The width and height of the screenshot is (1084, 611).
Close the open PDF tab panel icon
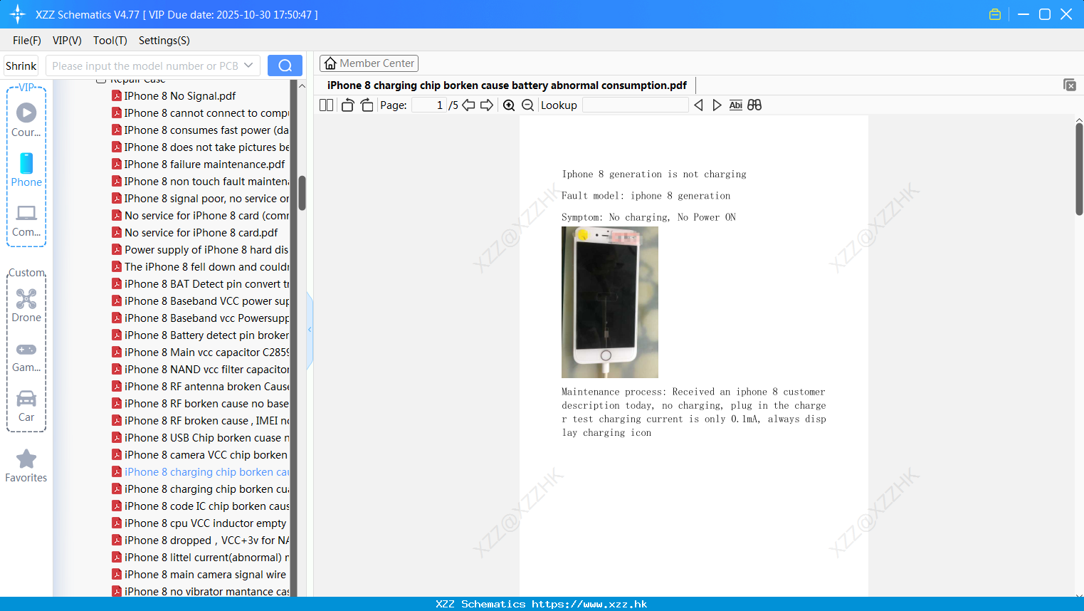[x=1070, y=85]
